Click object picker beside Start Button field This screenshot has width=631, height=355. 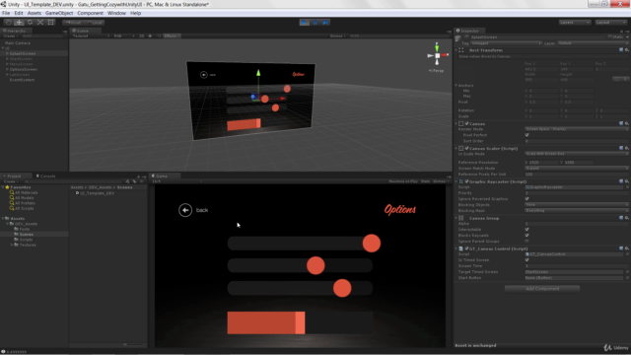[x=627, y=278]
